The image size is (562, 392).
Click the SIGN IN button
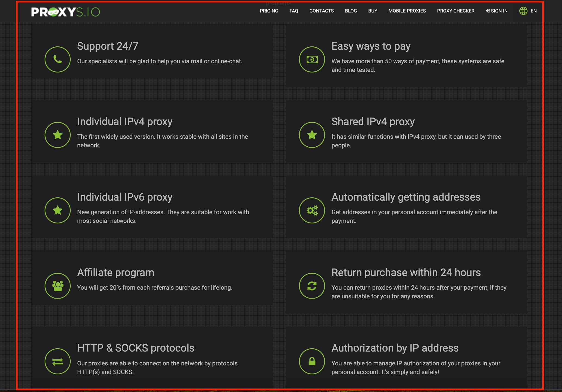click(497, 11)
